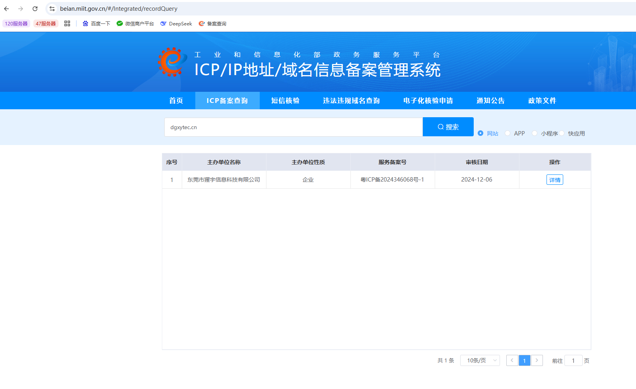Open the 政策文件 tab
636x389 pixels.
(x=542, y=101)
